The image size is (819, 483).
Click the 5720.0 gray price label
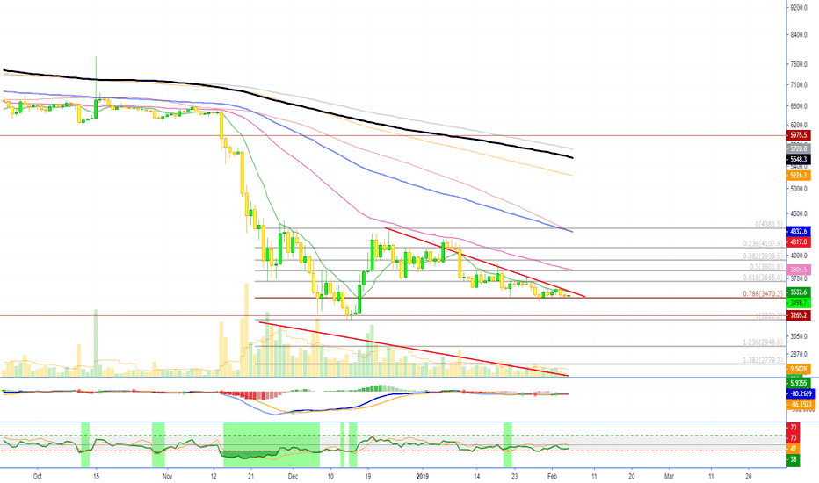pos(799,148)
